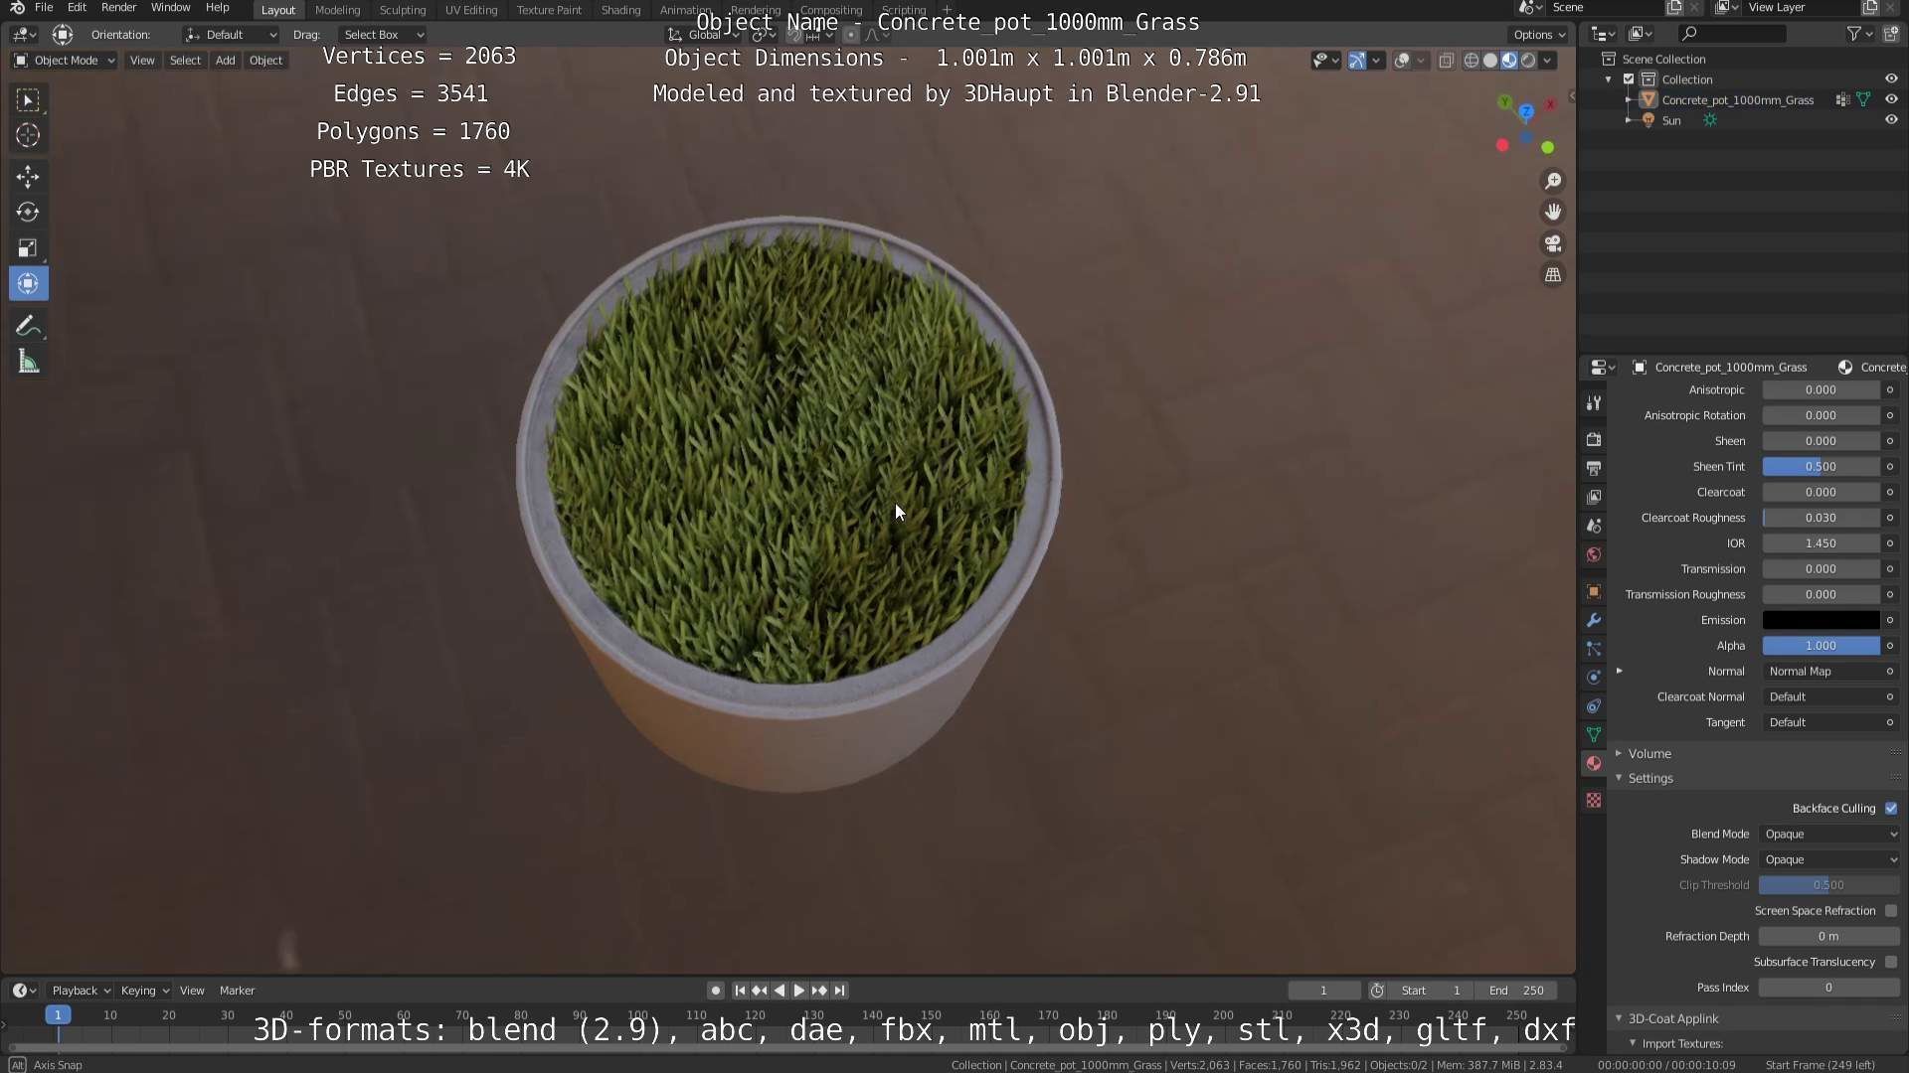Screen dimensions: 1909x1073
Task: Select the Select Box tool
Action: pos(28,100)
